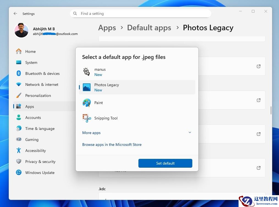Browse apps in the Microsoft Store
Screen dimensions: 279x207
tap(112, 145)
